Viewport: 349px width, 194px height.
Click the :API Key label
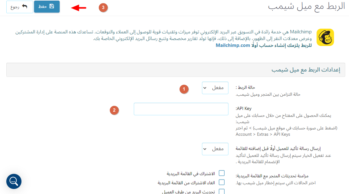244,108
